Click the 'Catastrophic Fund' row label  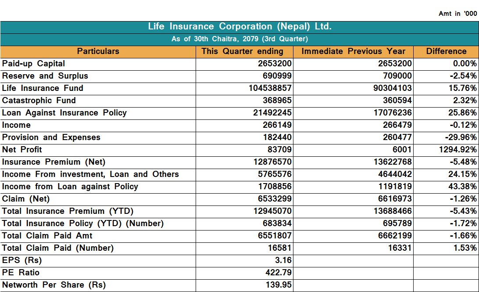[39, 101]
